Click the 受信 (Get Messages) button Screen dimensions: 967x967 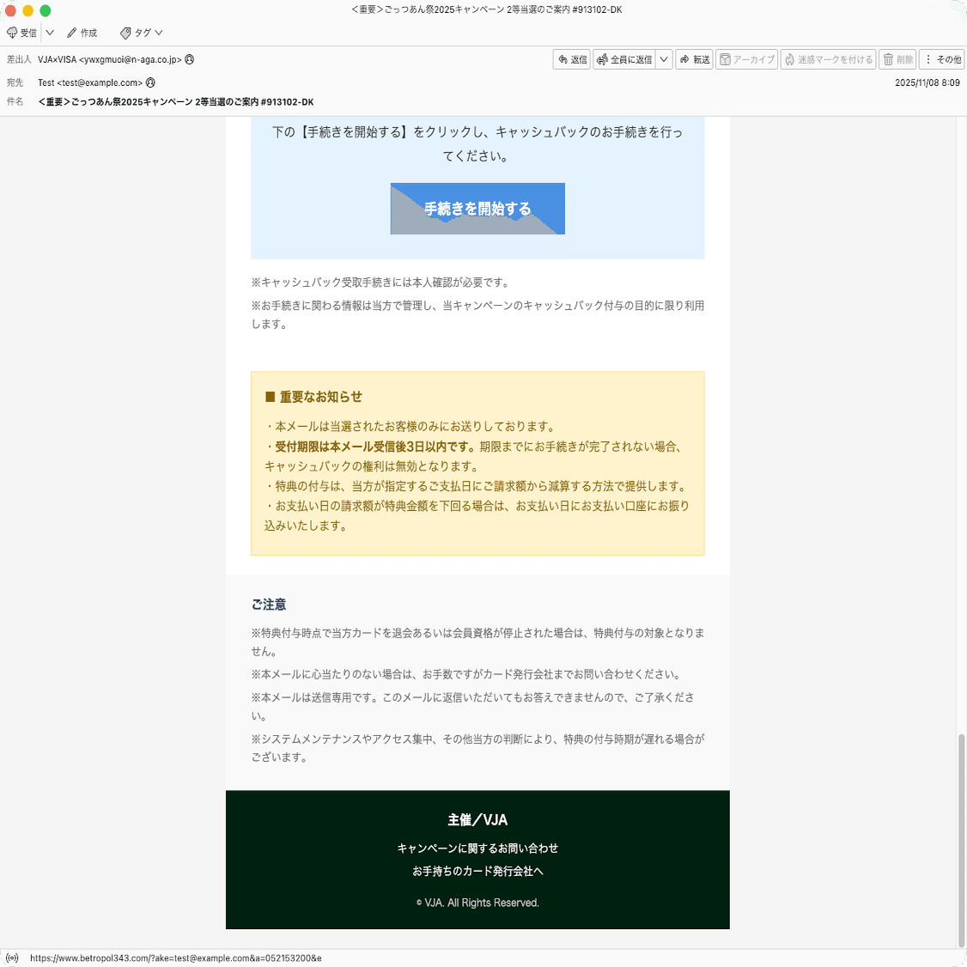[x=21, y=33]
